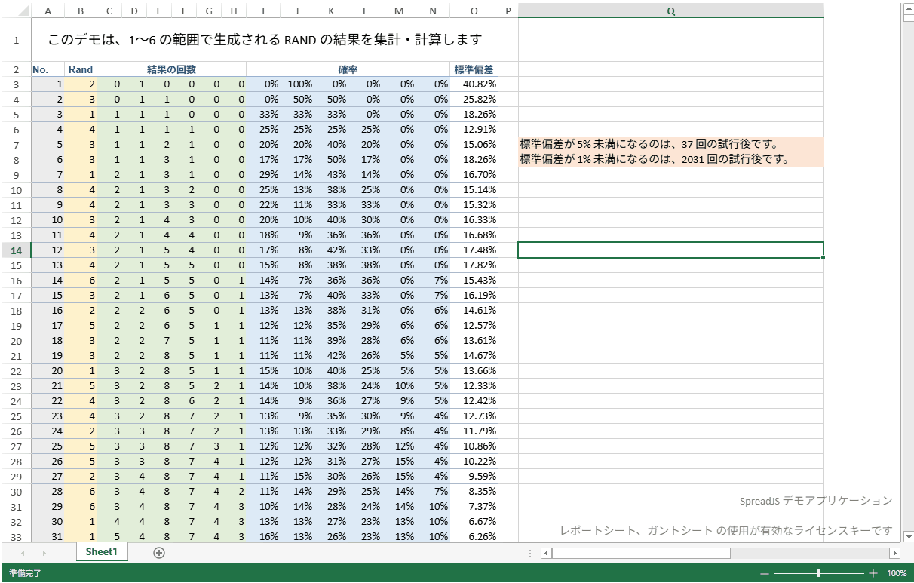914x583 pixels.
Task: Select the title cell in row 1
Action: pyautogui.click(x=264, y=39)
